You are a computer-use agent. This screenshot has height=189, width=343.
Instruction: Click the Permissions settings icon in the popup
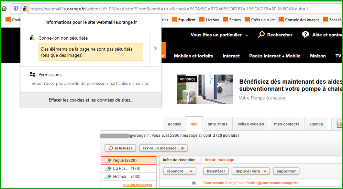33,74
